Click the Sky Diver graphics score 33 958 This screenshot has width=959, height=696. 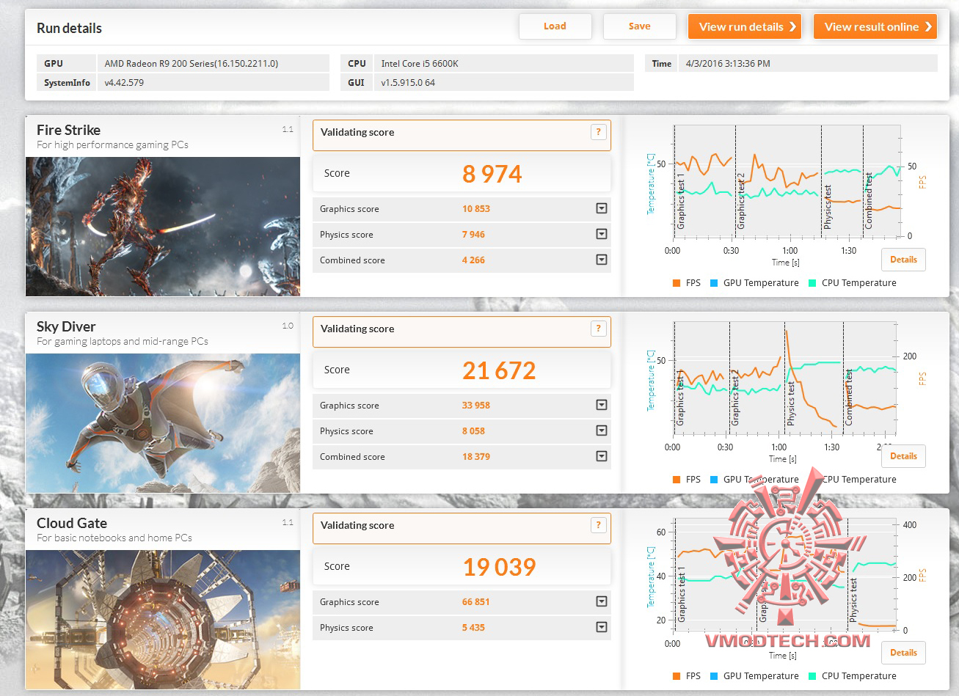pos(476,406)
